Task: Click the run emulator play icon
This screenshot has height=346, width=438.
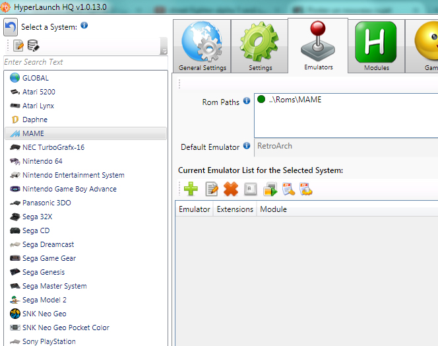Action: coord(270,189)
